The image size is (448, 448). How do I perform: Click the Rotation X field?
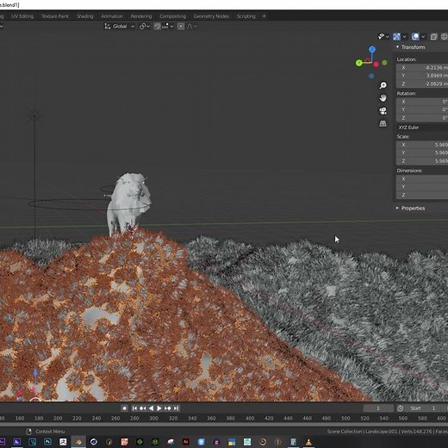click(x=422, y=102)
